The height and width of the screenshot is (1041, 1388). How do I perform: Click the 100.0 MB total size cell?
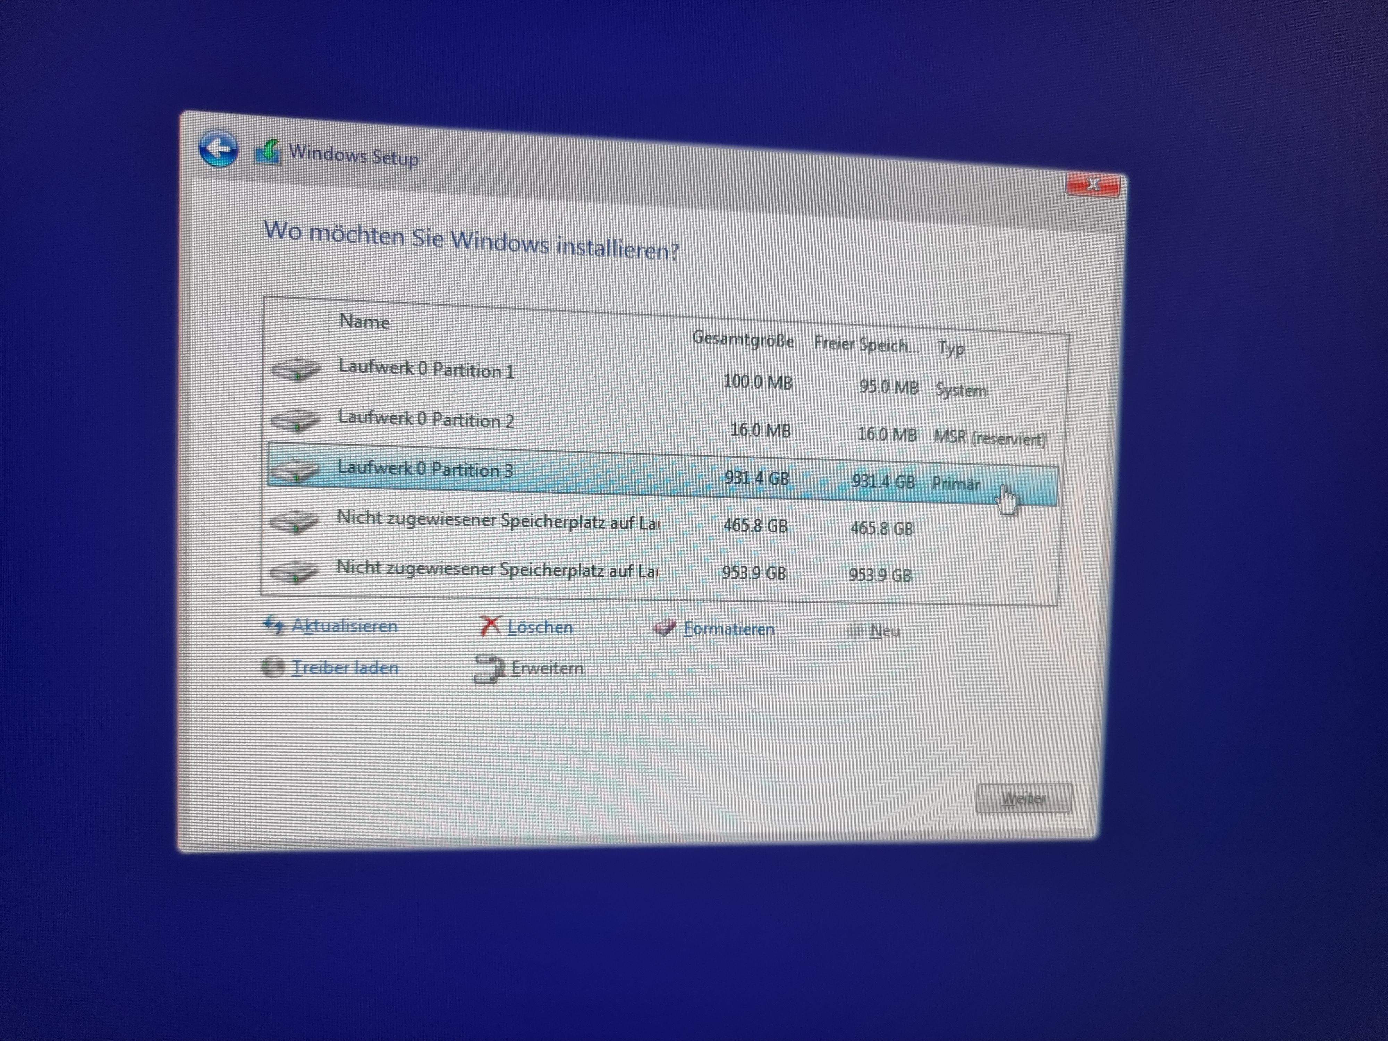click(x=758, y=381)
